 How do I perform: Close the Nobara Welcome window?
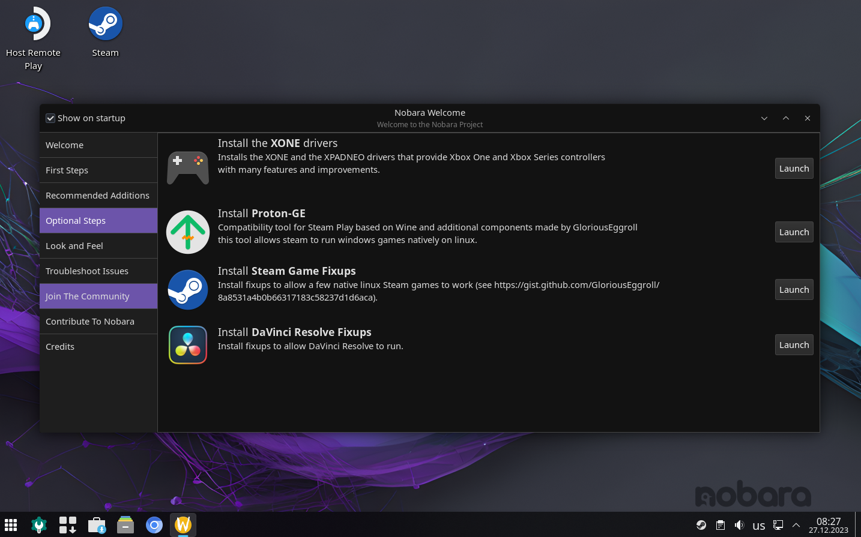pyautogui.click(x=808, y=118)
